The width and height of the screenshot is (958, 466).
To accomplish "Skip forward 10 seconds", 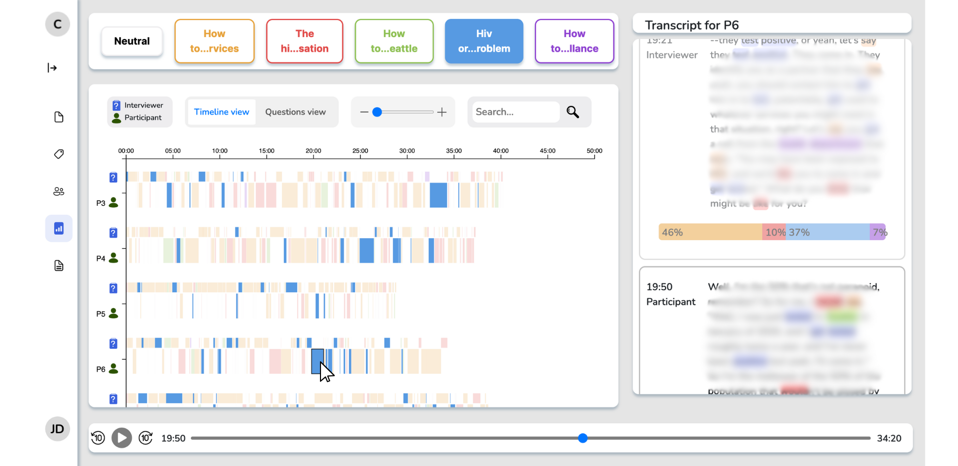I will [145, 438].
